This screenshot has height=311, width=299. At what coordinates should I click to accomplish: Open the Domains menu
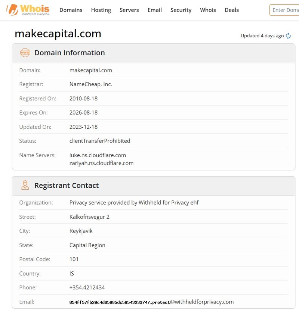click(x=71, y=10)
